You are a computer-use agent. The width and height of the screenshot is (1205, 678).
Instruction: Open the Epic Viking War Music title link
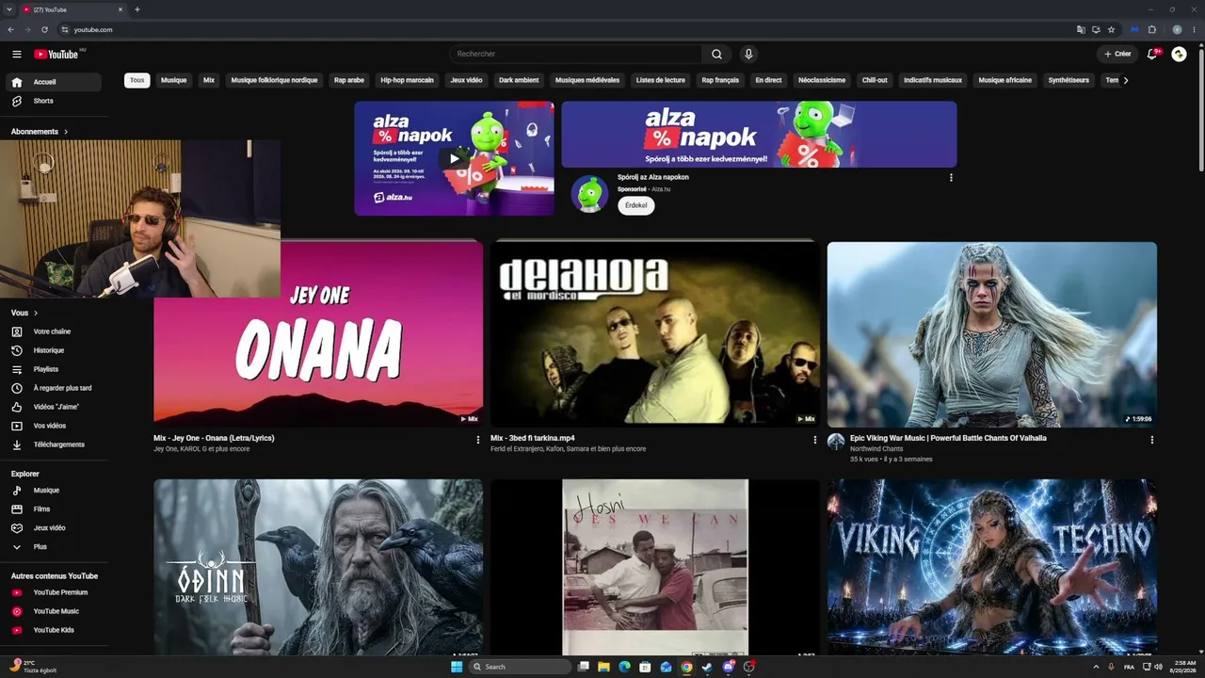tap(948, 438)
